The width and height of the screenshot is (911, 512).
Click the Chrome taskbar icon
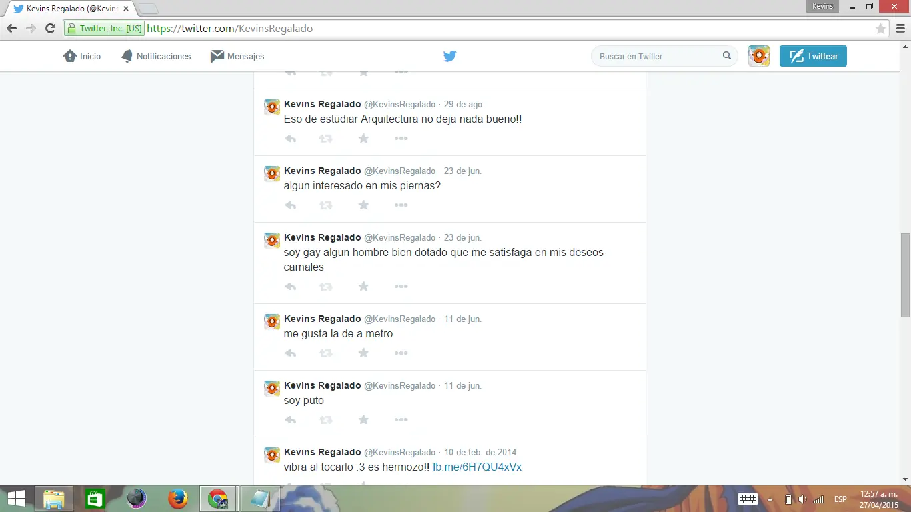pos(218,499)
